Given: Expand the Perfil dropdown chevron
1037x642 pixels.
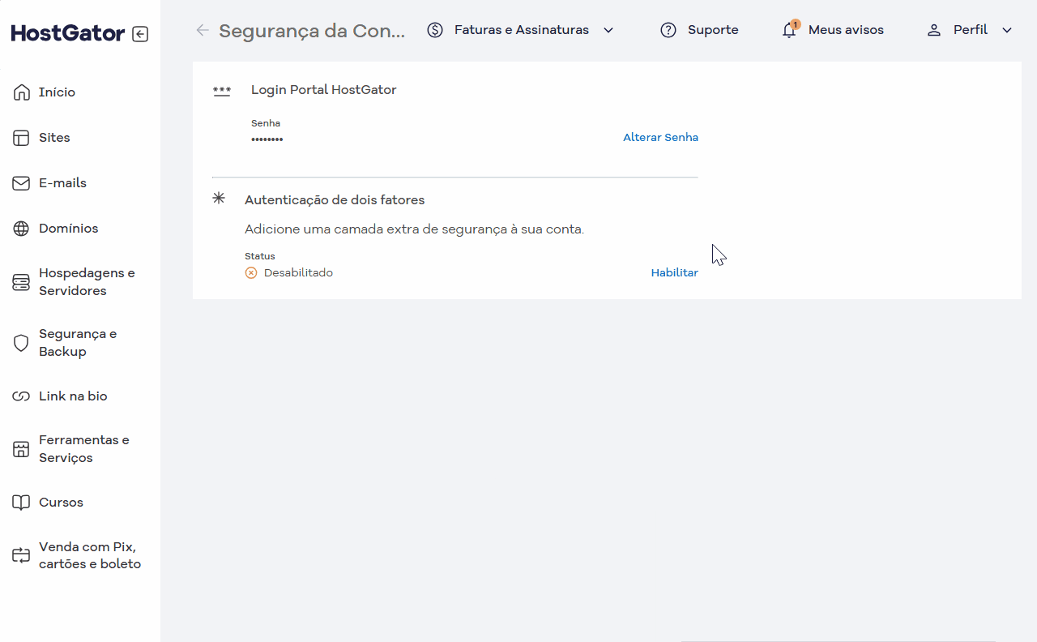Looking at the screenshot, I should coord(1007,30).
